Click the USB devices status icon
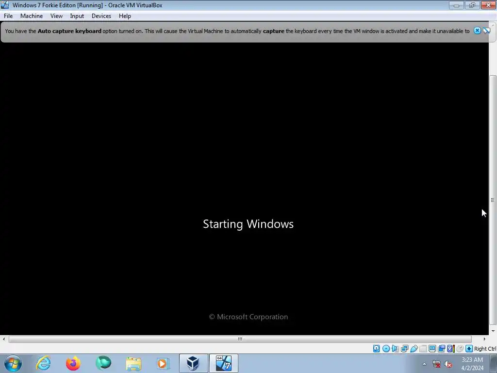Image resolution: width=497 pixels, height=373 pixels. click(414, 349)
